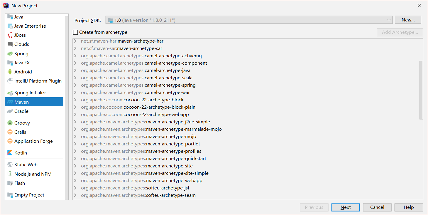Click the Application Forge icon
The height and width of the screenshot is (215, 428).
(x=10, y=141)
